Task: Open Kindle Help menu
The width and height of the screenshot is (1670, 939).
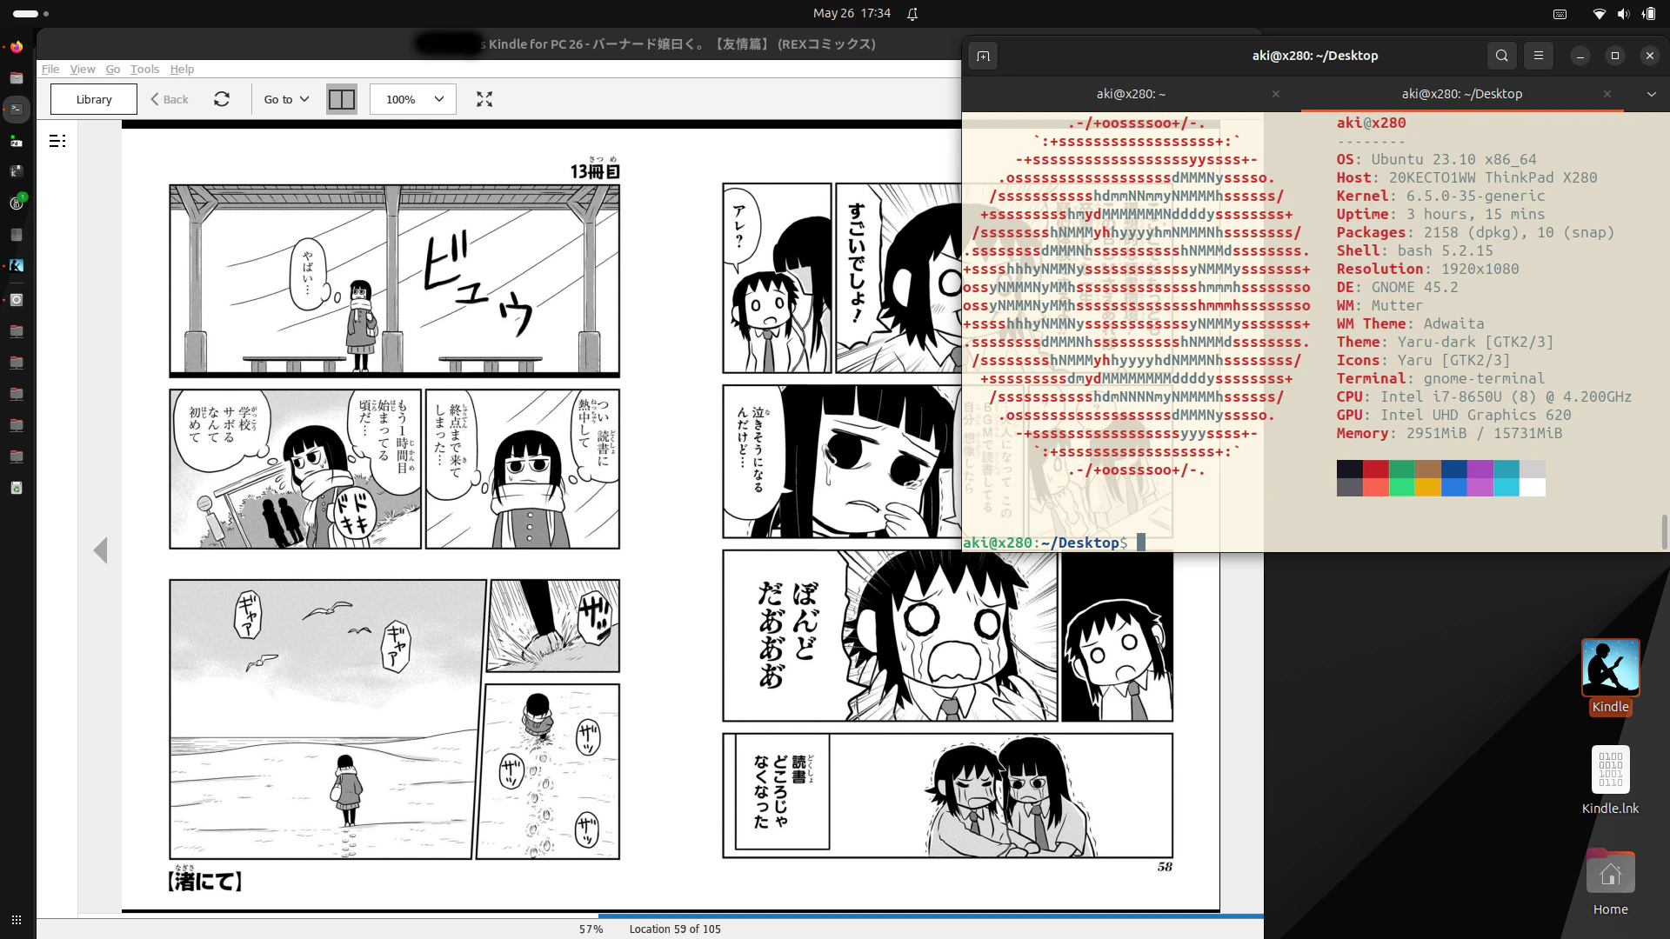Action: pos(182,69)
